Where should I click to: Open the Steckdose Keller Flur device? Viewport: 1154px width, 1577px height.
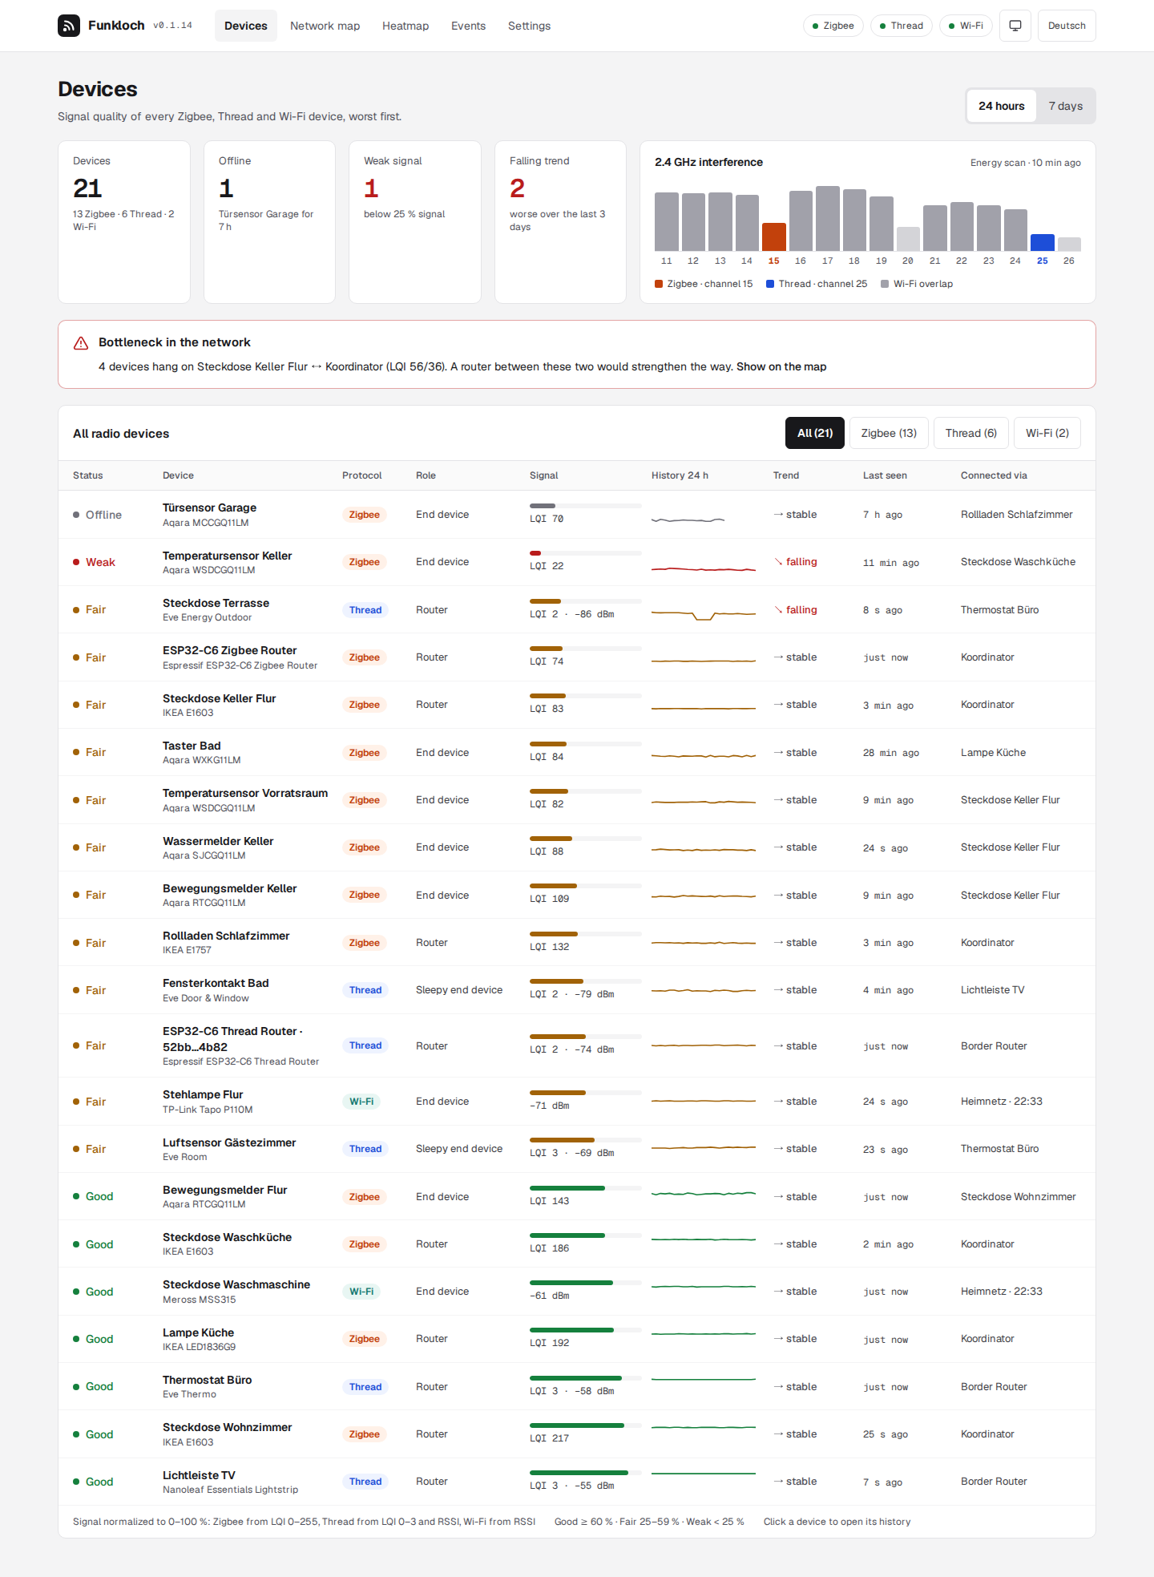pyautogui.click(x=577, y=705)
